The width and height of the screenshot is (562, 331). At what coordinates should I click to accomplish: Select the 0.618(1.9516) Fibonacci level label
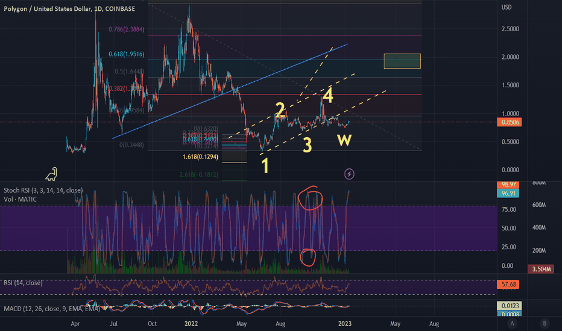pos(127,54)
